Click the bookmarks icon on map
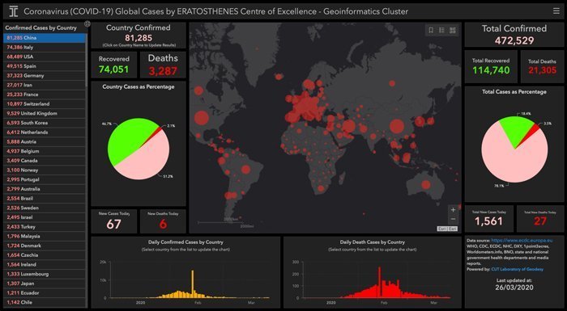The image size is (567, 311). tap(431, 31)
